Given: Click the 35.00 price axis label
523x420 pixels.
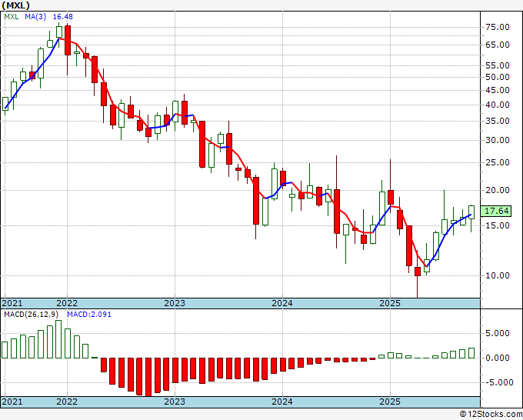Looking at the screenshot, I should (498, 121).
